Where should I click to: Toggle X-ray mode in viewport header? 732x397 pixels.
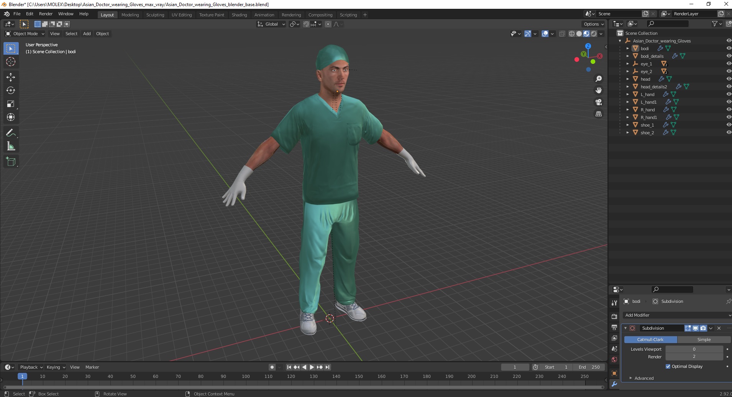(562, 34)
